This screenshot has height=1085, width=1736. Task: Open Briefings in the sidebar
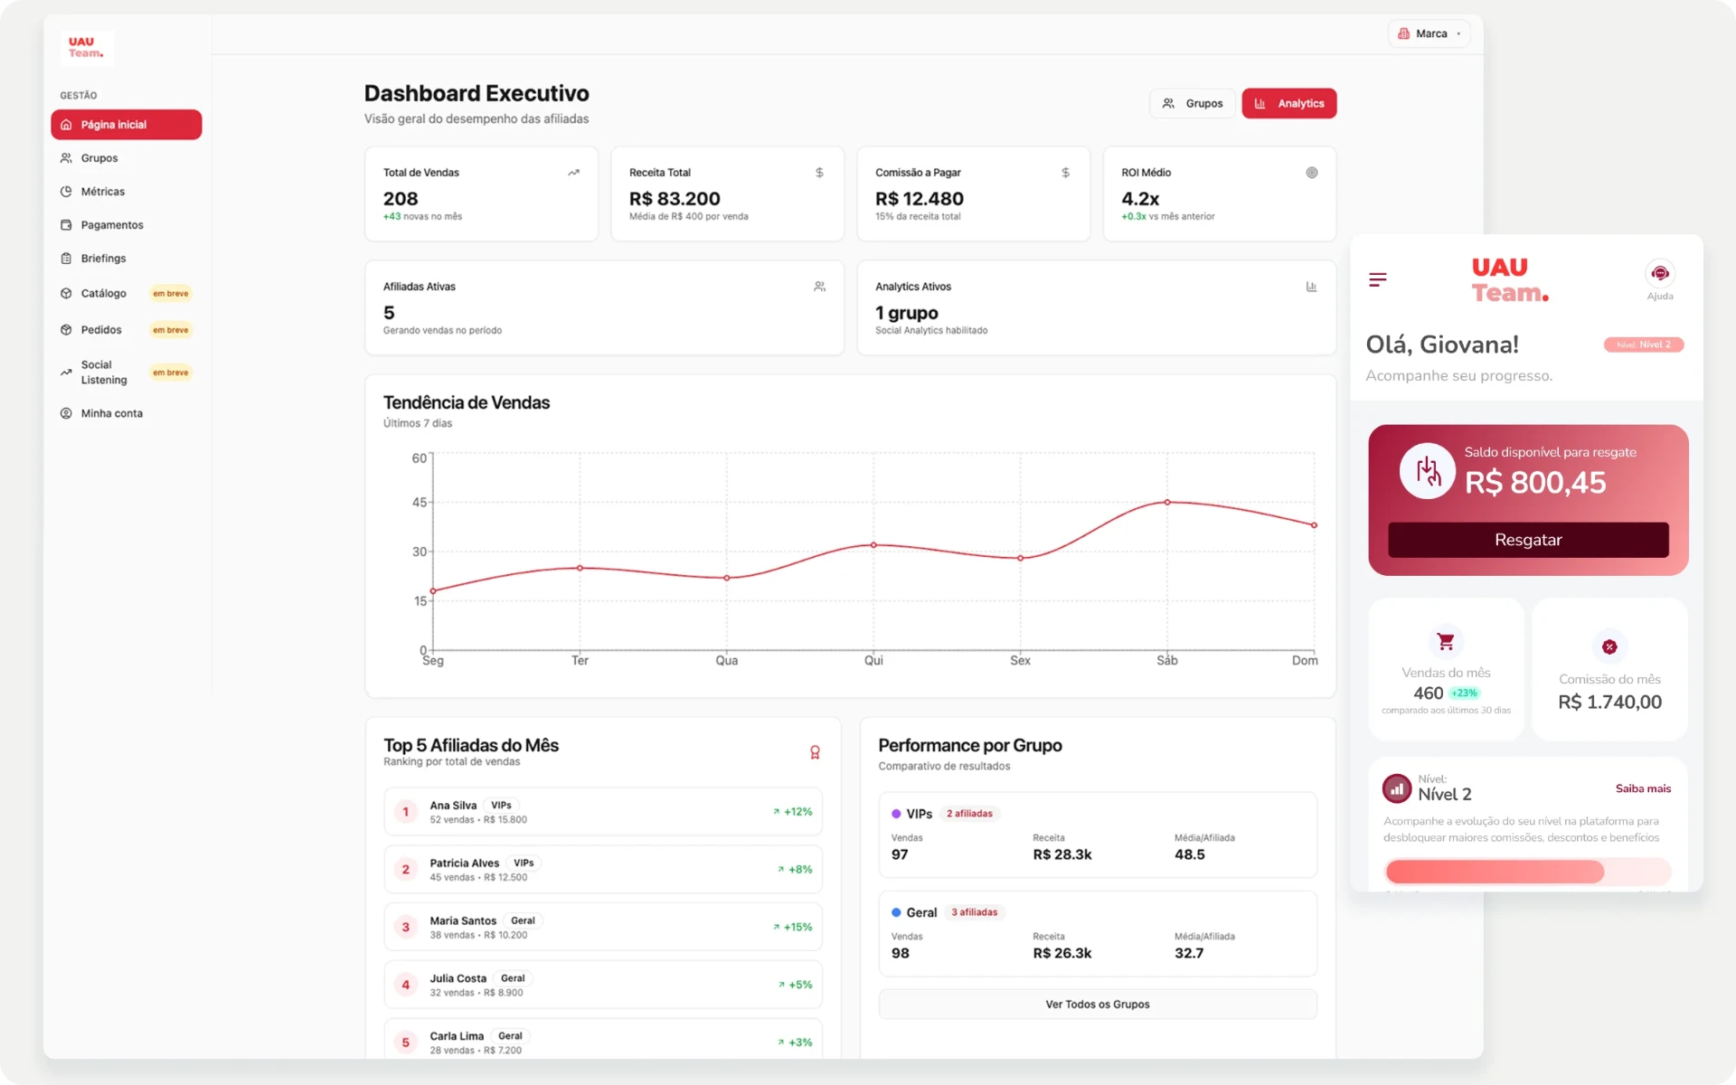point(127,259)
